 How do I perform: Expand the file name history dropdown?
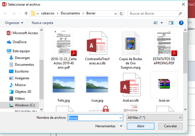click(x=121, y=118)
